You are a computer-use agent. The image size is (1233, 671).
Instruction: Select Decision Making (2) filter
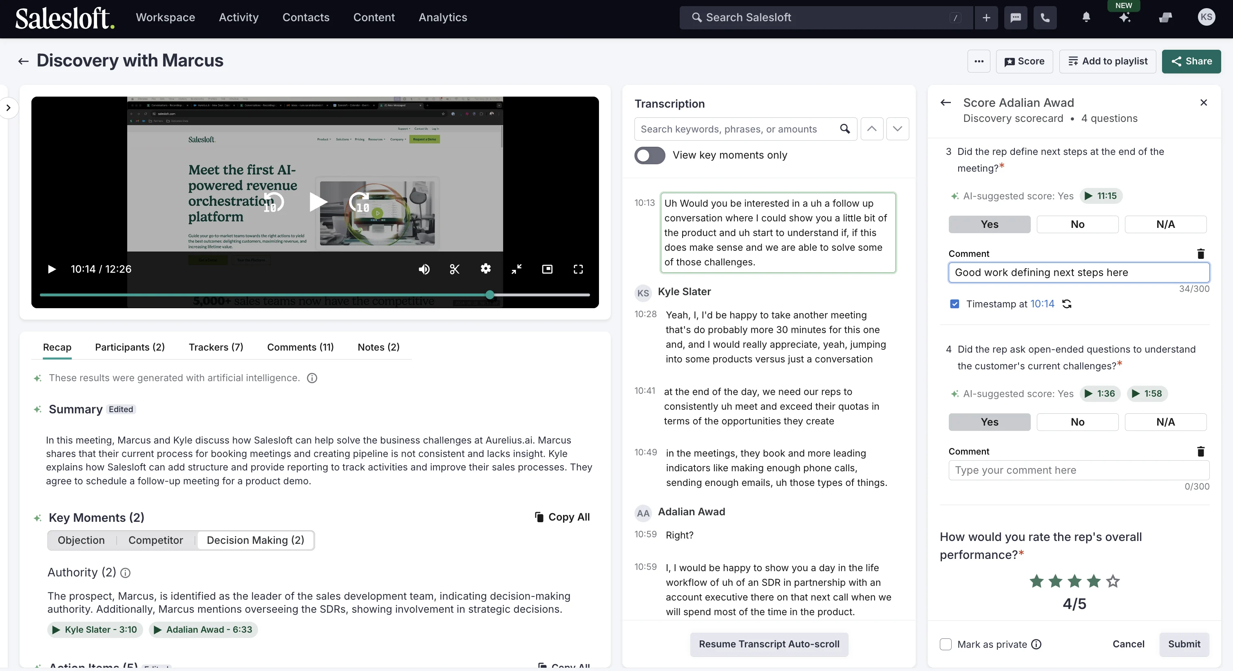pyautogui.click(x=255, y=540)
